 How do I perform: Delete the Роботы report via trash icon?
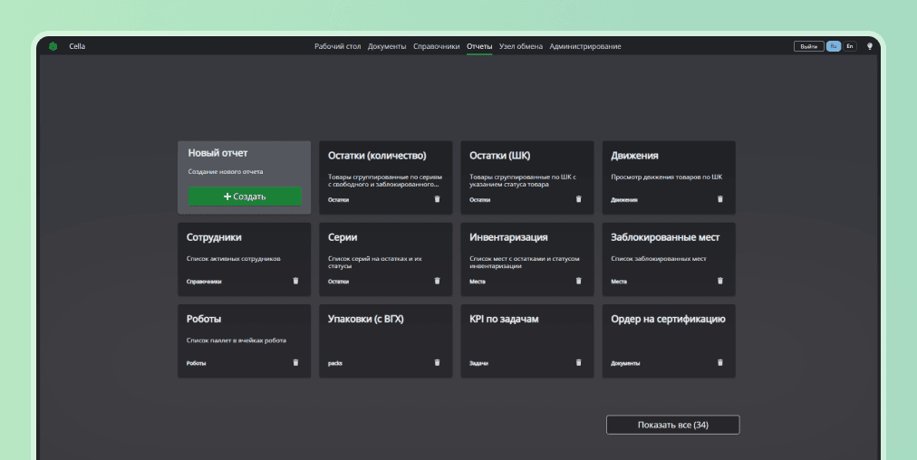(x=295, y=362)
